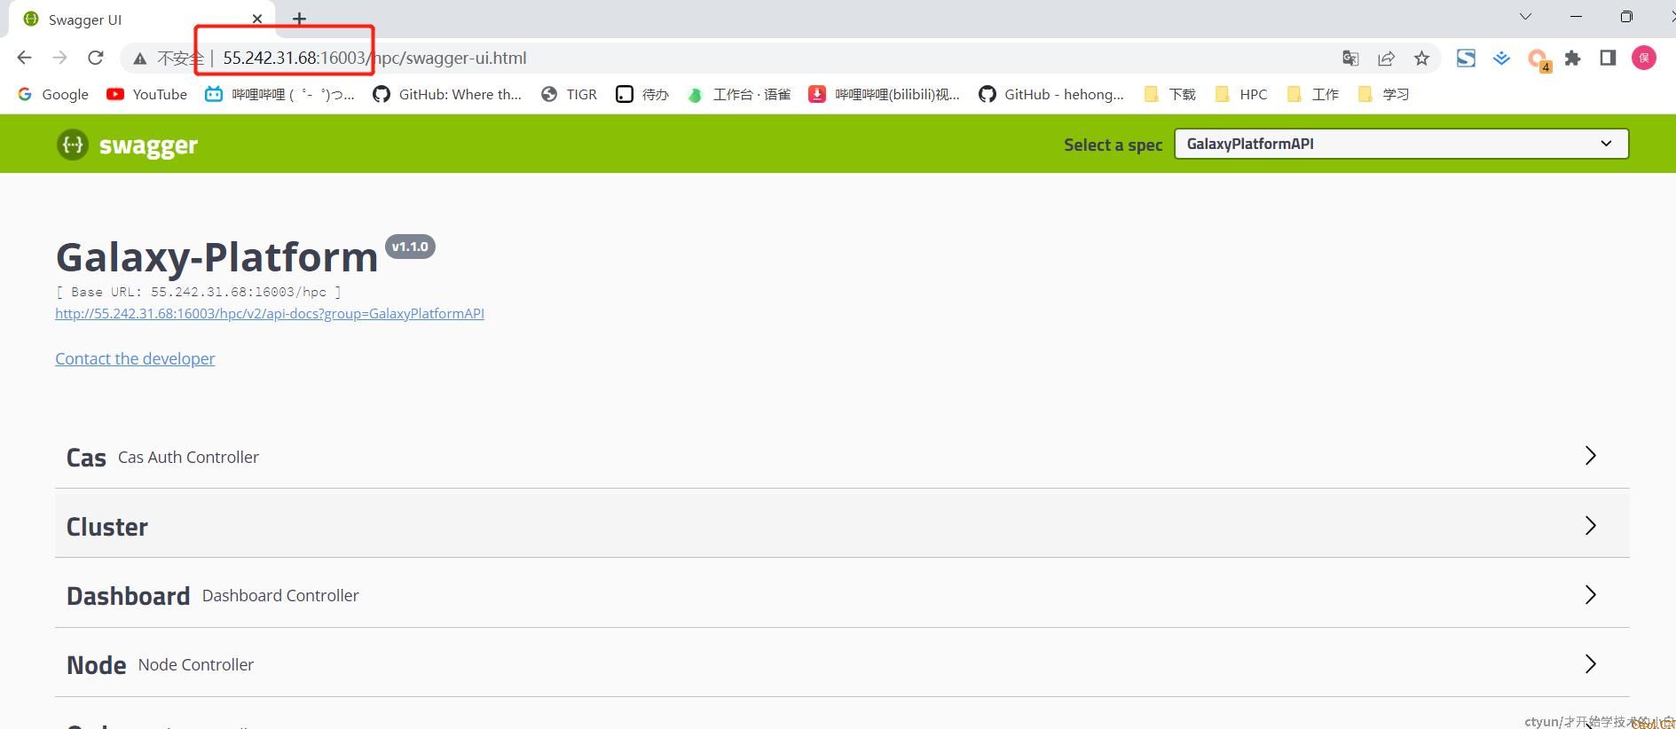
Task: Go back with the browser back arrow
Action: [x=24, y=58]
